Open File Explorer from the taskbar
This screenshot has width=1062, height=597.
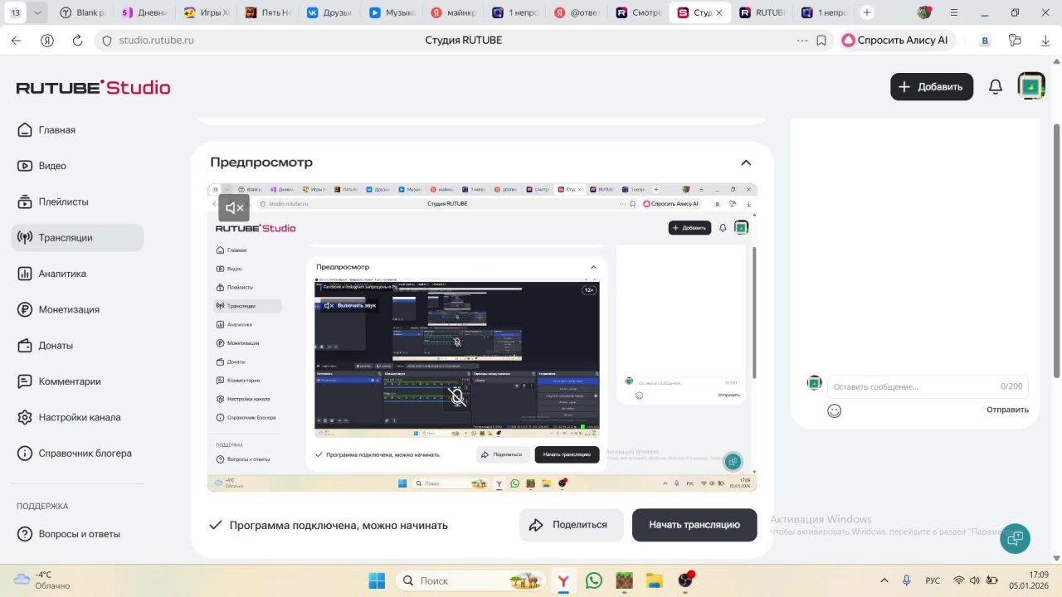(x=655, y=580)
